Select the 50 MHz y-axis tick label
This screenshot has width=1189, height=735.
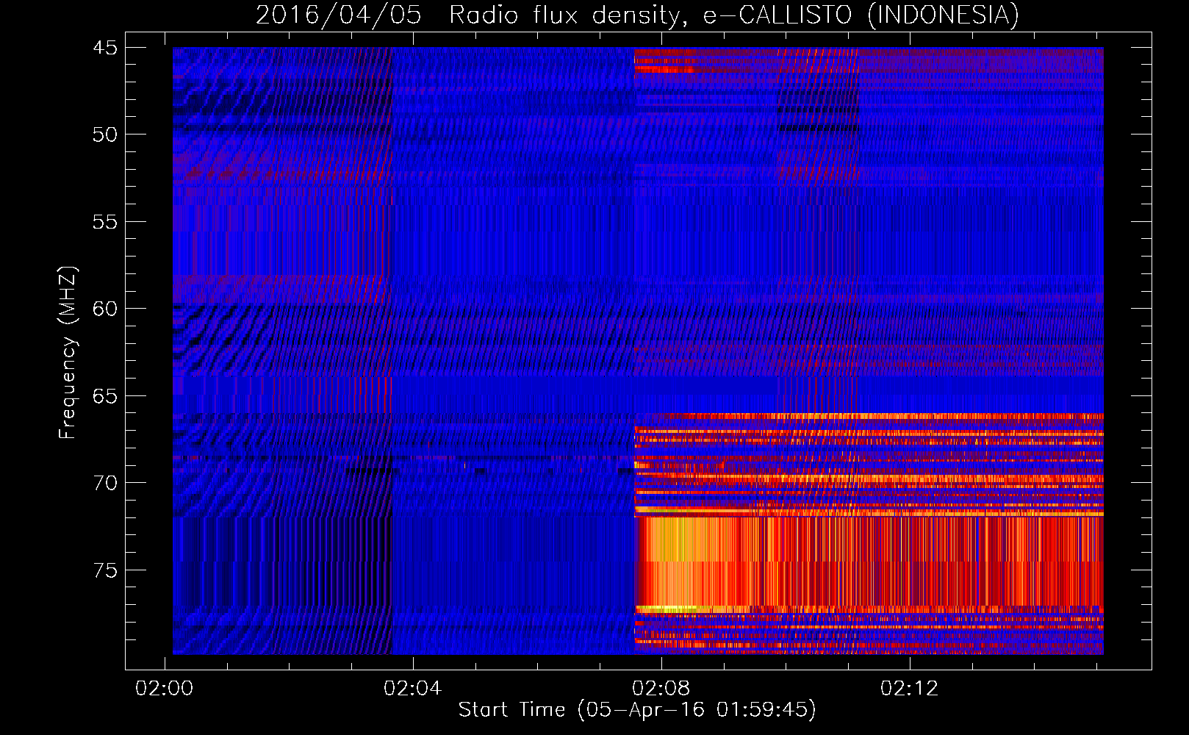click(104, 135)
